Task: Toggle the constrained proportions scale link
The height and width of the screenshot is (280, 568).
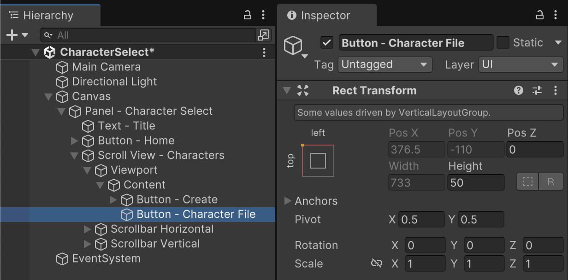Action: (x=377, y=263)
